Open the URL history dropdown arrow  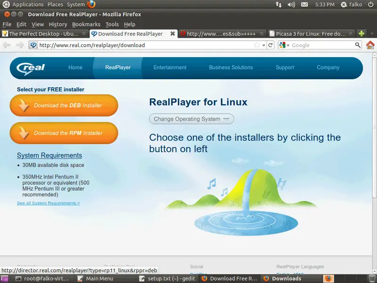pyautogui.click(x=264, y=45)
